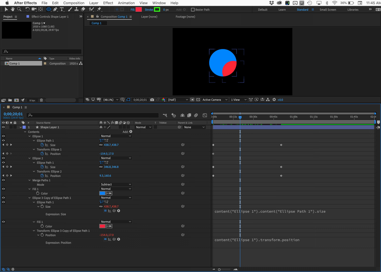Select the Ellipse shape tool

coord(48,9)
